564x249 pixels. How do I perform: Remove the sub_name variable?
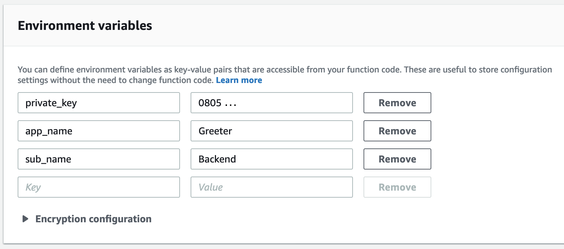pos(397,159)
